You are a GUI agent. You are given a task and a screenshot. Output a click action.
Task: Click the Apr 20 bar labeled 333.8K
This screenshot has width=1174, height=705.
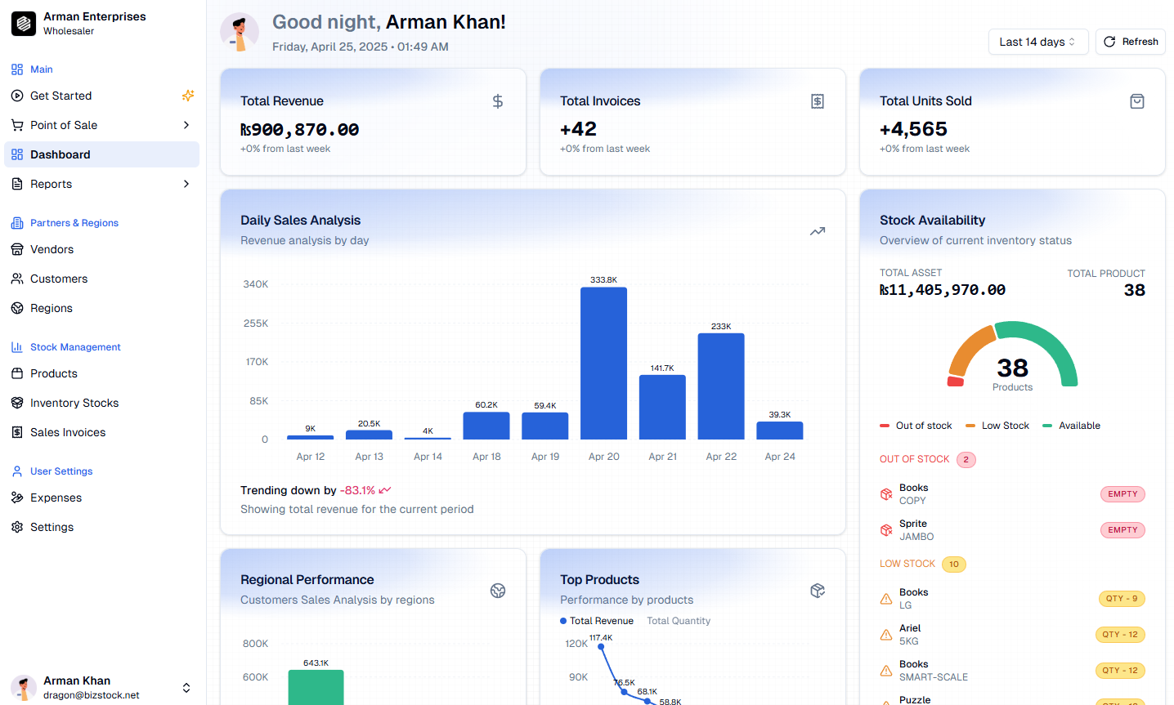[604, 364]
